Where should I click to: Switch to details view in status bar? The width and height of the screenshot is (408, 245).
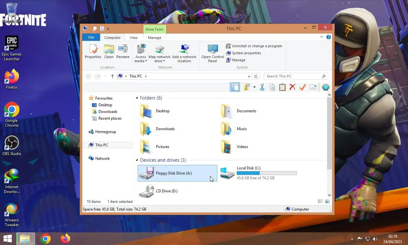tap(320, 201)
